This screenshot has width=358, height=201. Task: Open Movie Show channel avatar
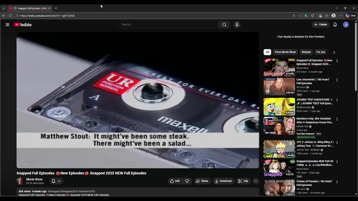click(x=20, y=181)
